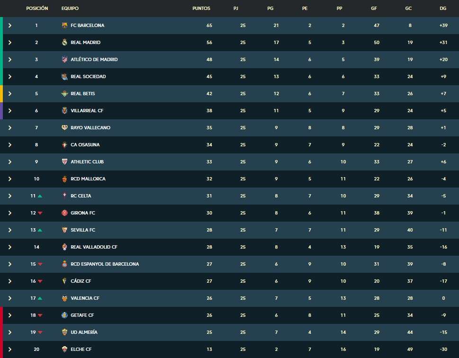Expand the UD Almería row details
The image size is (459, 358).
(9, 332)
